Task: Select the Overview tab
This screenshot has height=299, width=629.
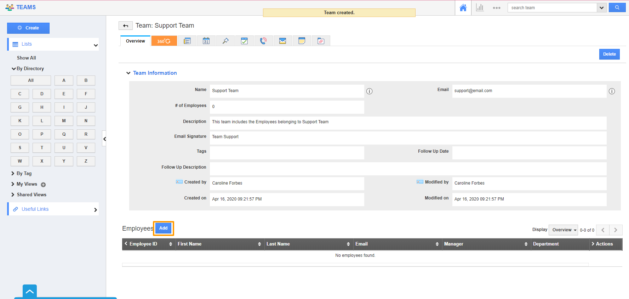Action: (x=135, y=41)
